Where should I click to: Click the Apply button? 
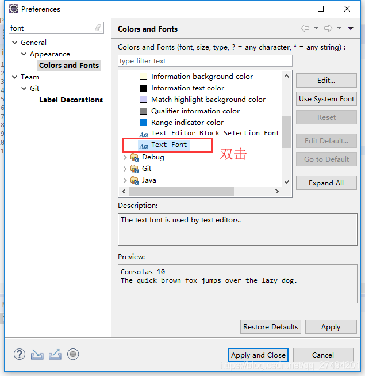tap(331, 327)
